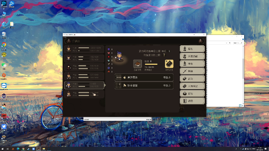Select the first party member with 1209/1209 health
269x151 pixels.
pos(84,49)
